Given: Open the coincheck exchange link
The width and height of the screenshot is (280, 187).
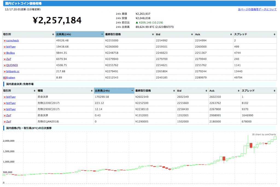Looking at the screenshot, I should point(13,40).
